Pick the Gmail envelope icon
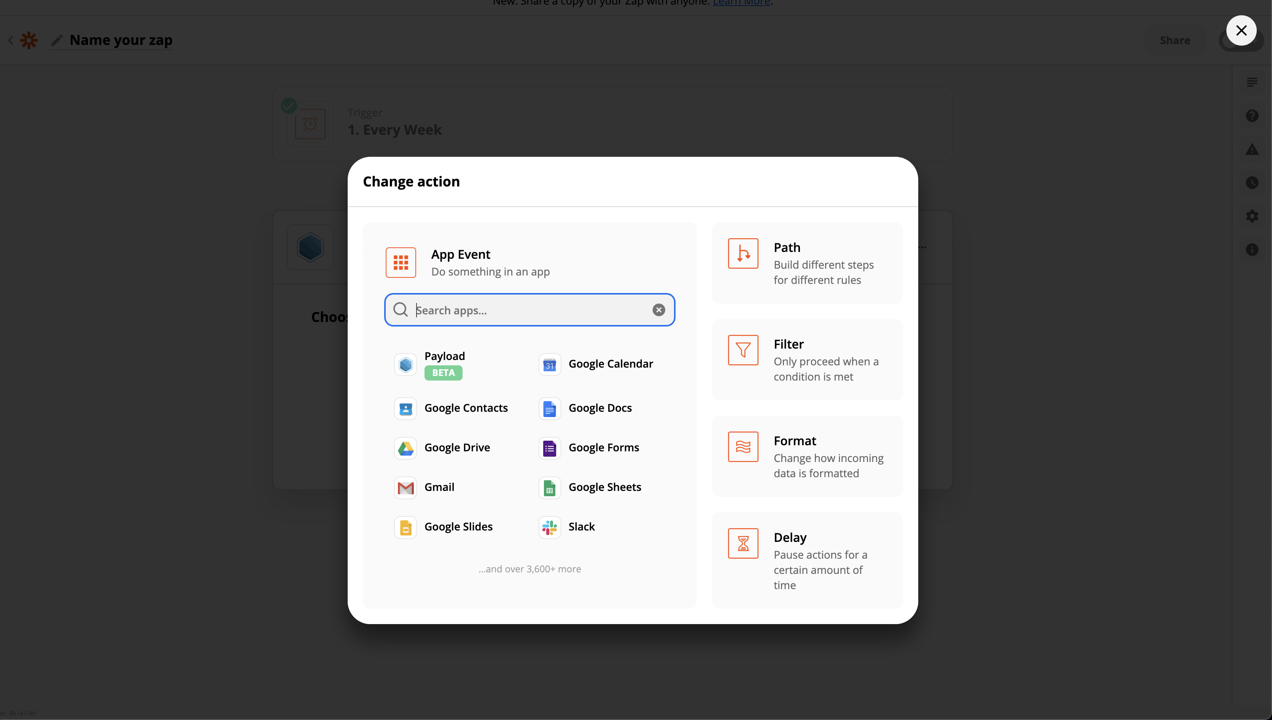This screenshot has width=1272, height=720. click(x=405, y=488)
